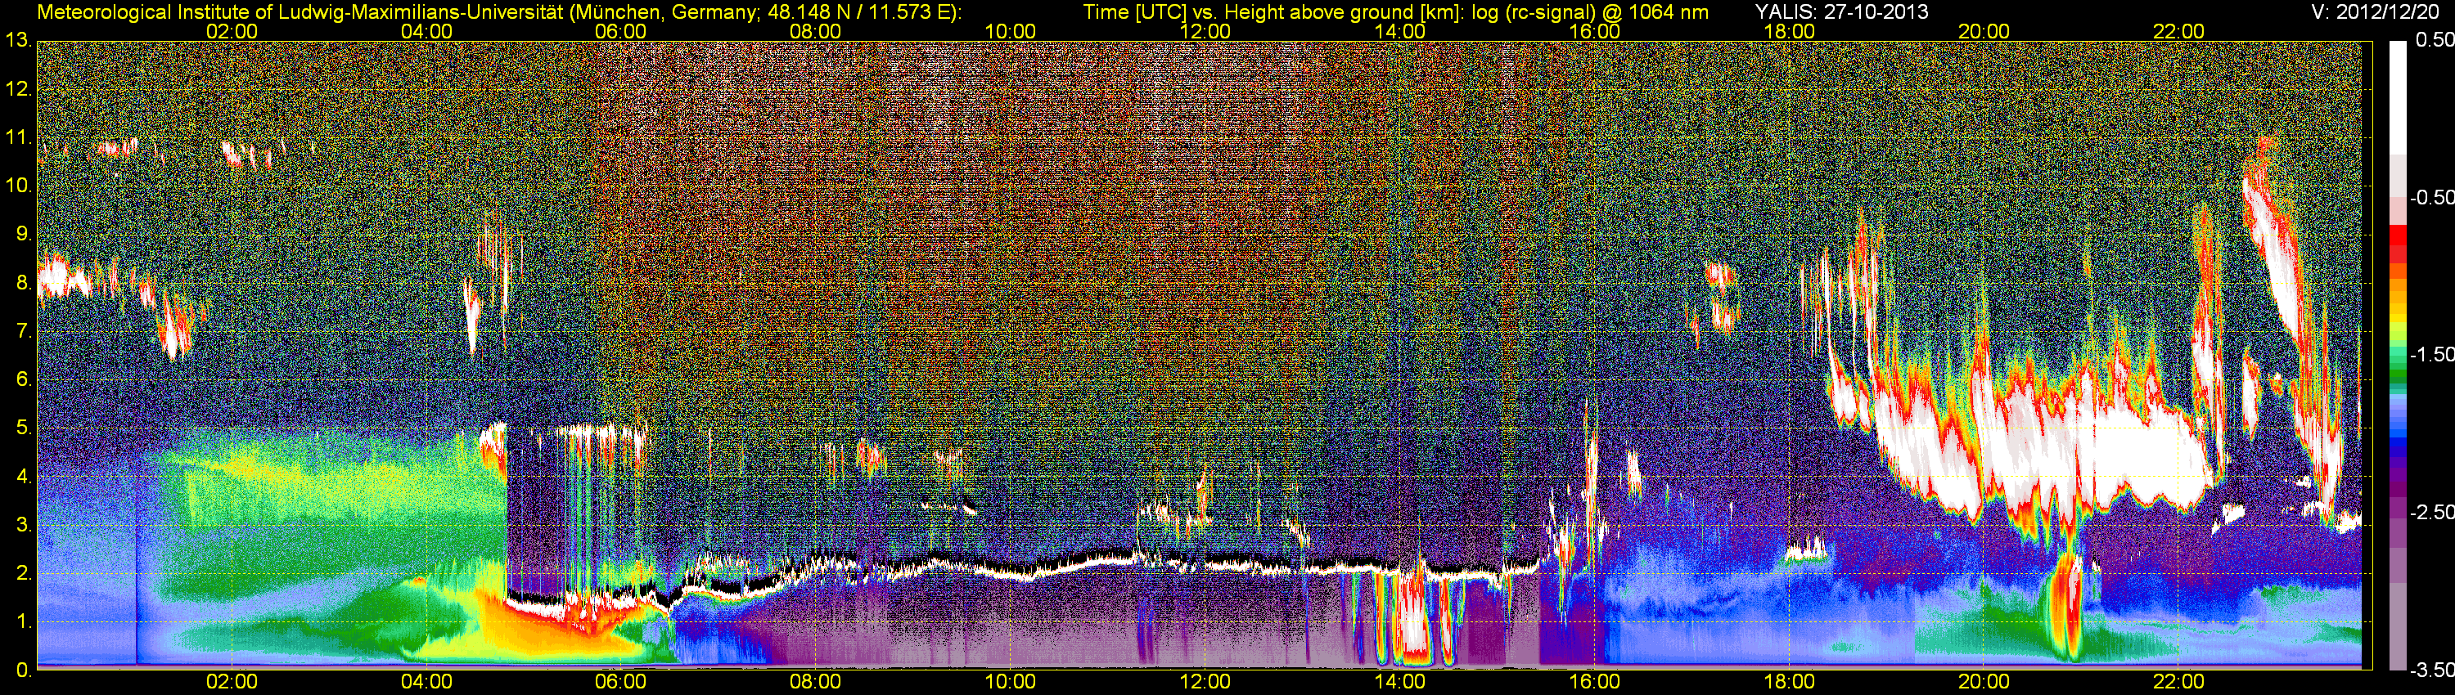Click the 22:00 label on the top time axis
The image size is (2455, 695).
coord(2178,31)
